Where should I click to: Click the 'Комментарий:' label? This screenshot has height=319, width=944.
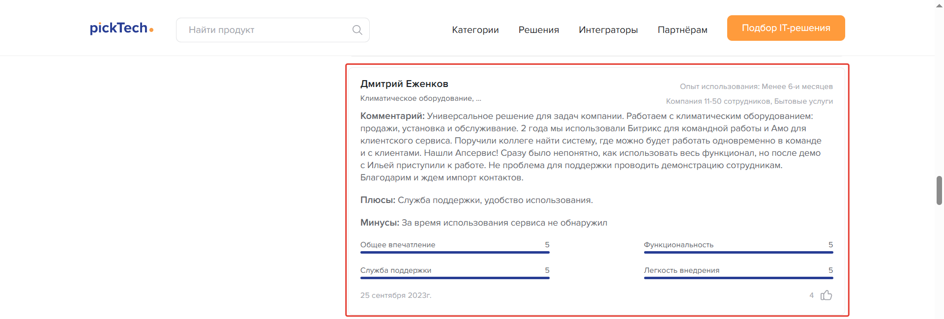point(392,116)
